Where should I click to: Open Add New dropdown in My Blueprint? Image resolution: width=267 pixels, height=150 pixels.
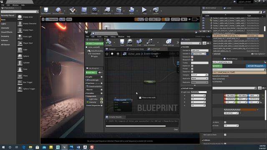pyautogui.click(x=91, y=72)
